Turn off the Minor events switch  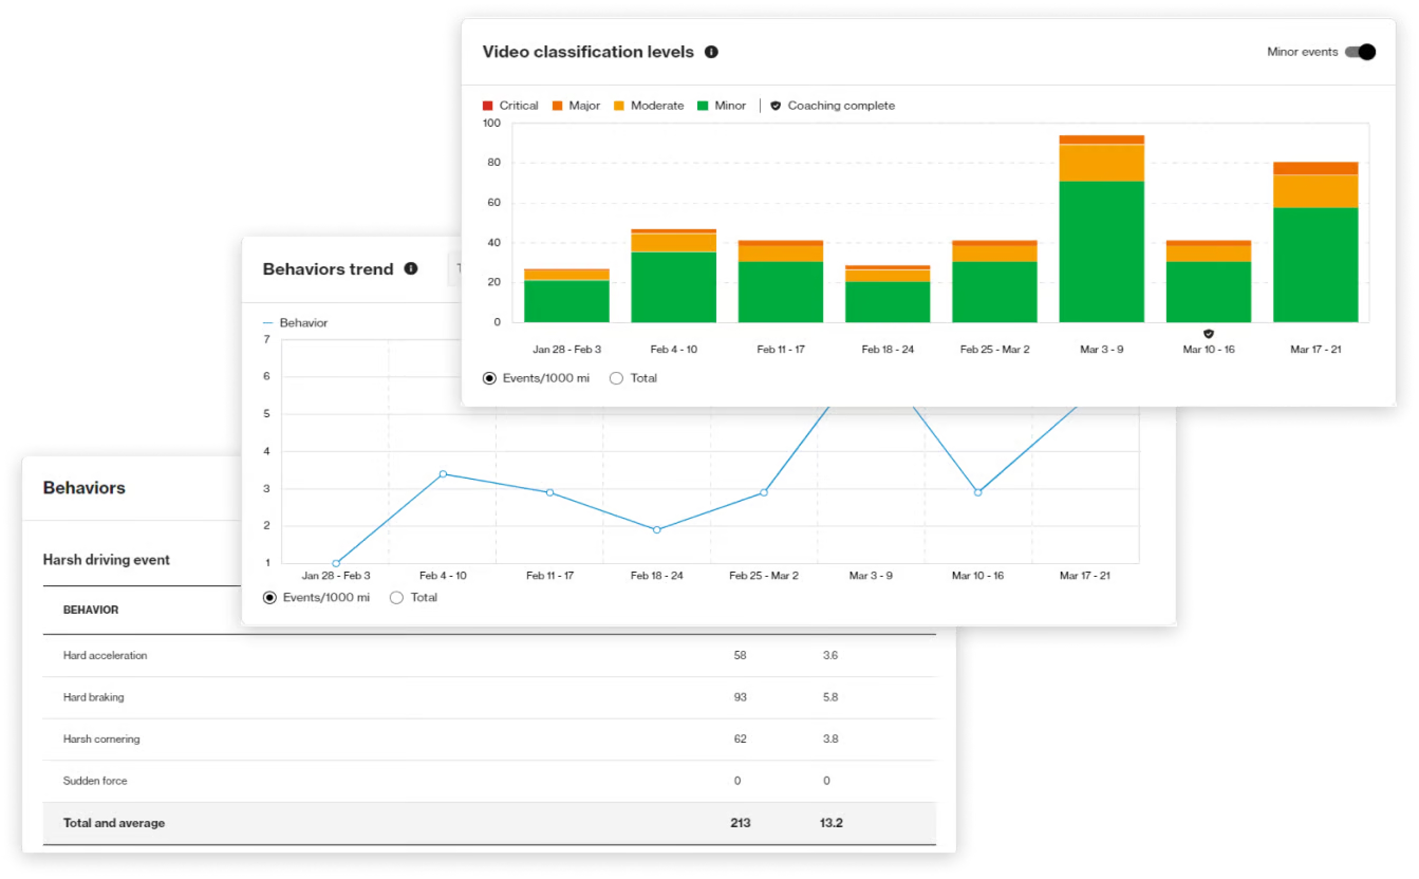(x=1360, y=52)
